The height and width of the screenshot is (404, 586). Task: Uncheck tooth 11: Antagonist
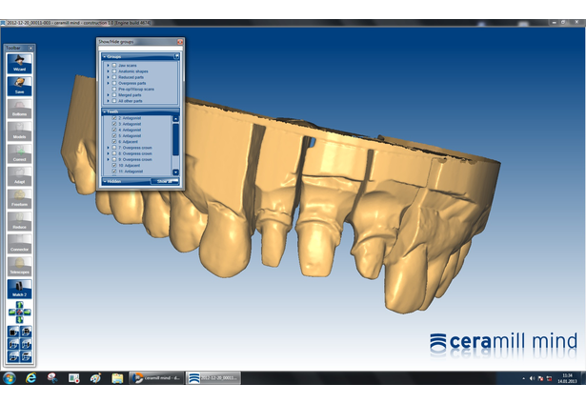[114, 172]
